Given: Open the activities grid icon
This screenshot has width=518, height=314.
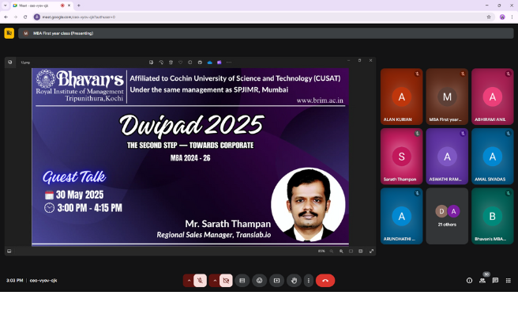Looking at the screenshot, I should [508, 281].
